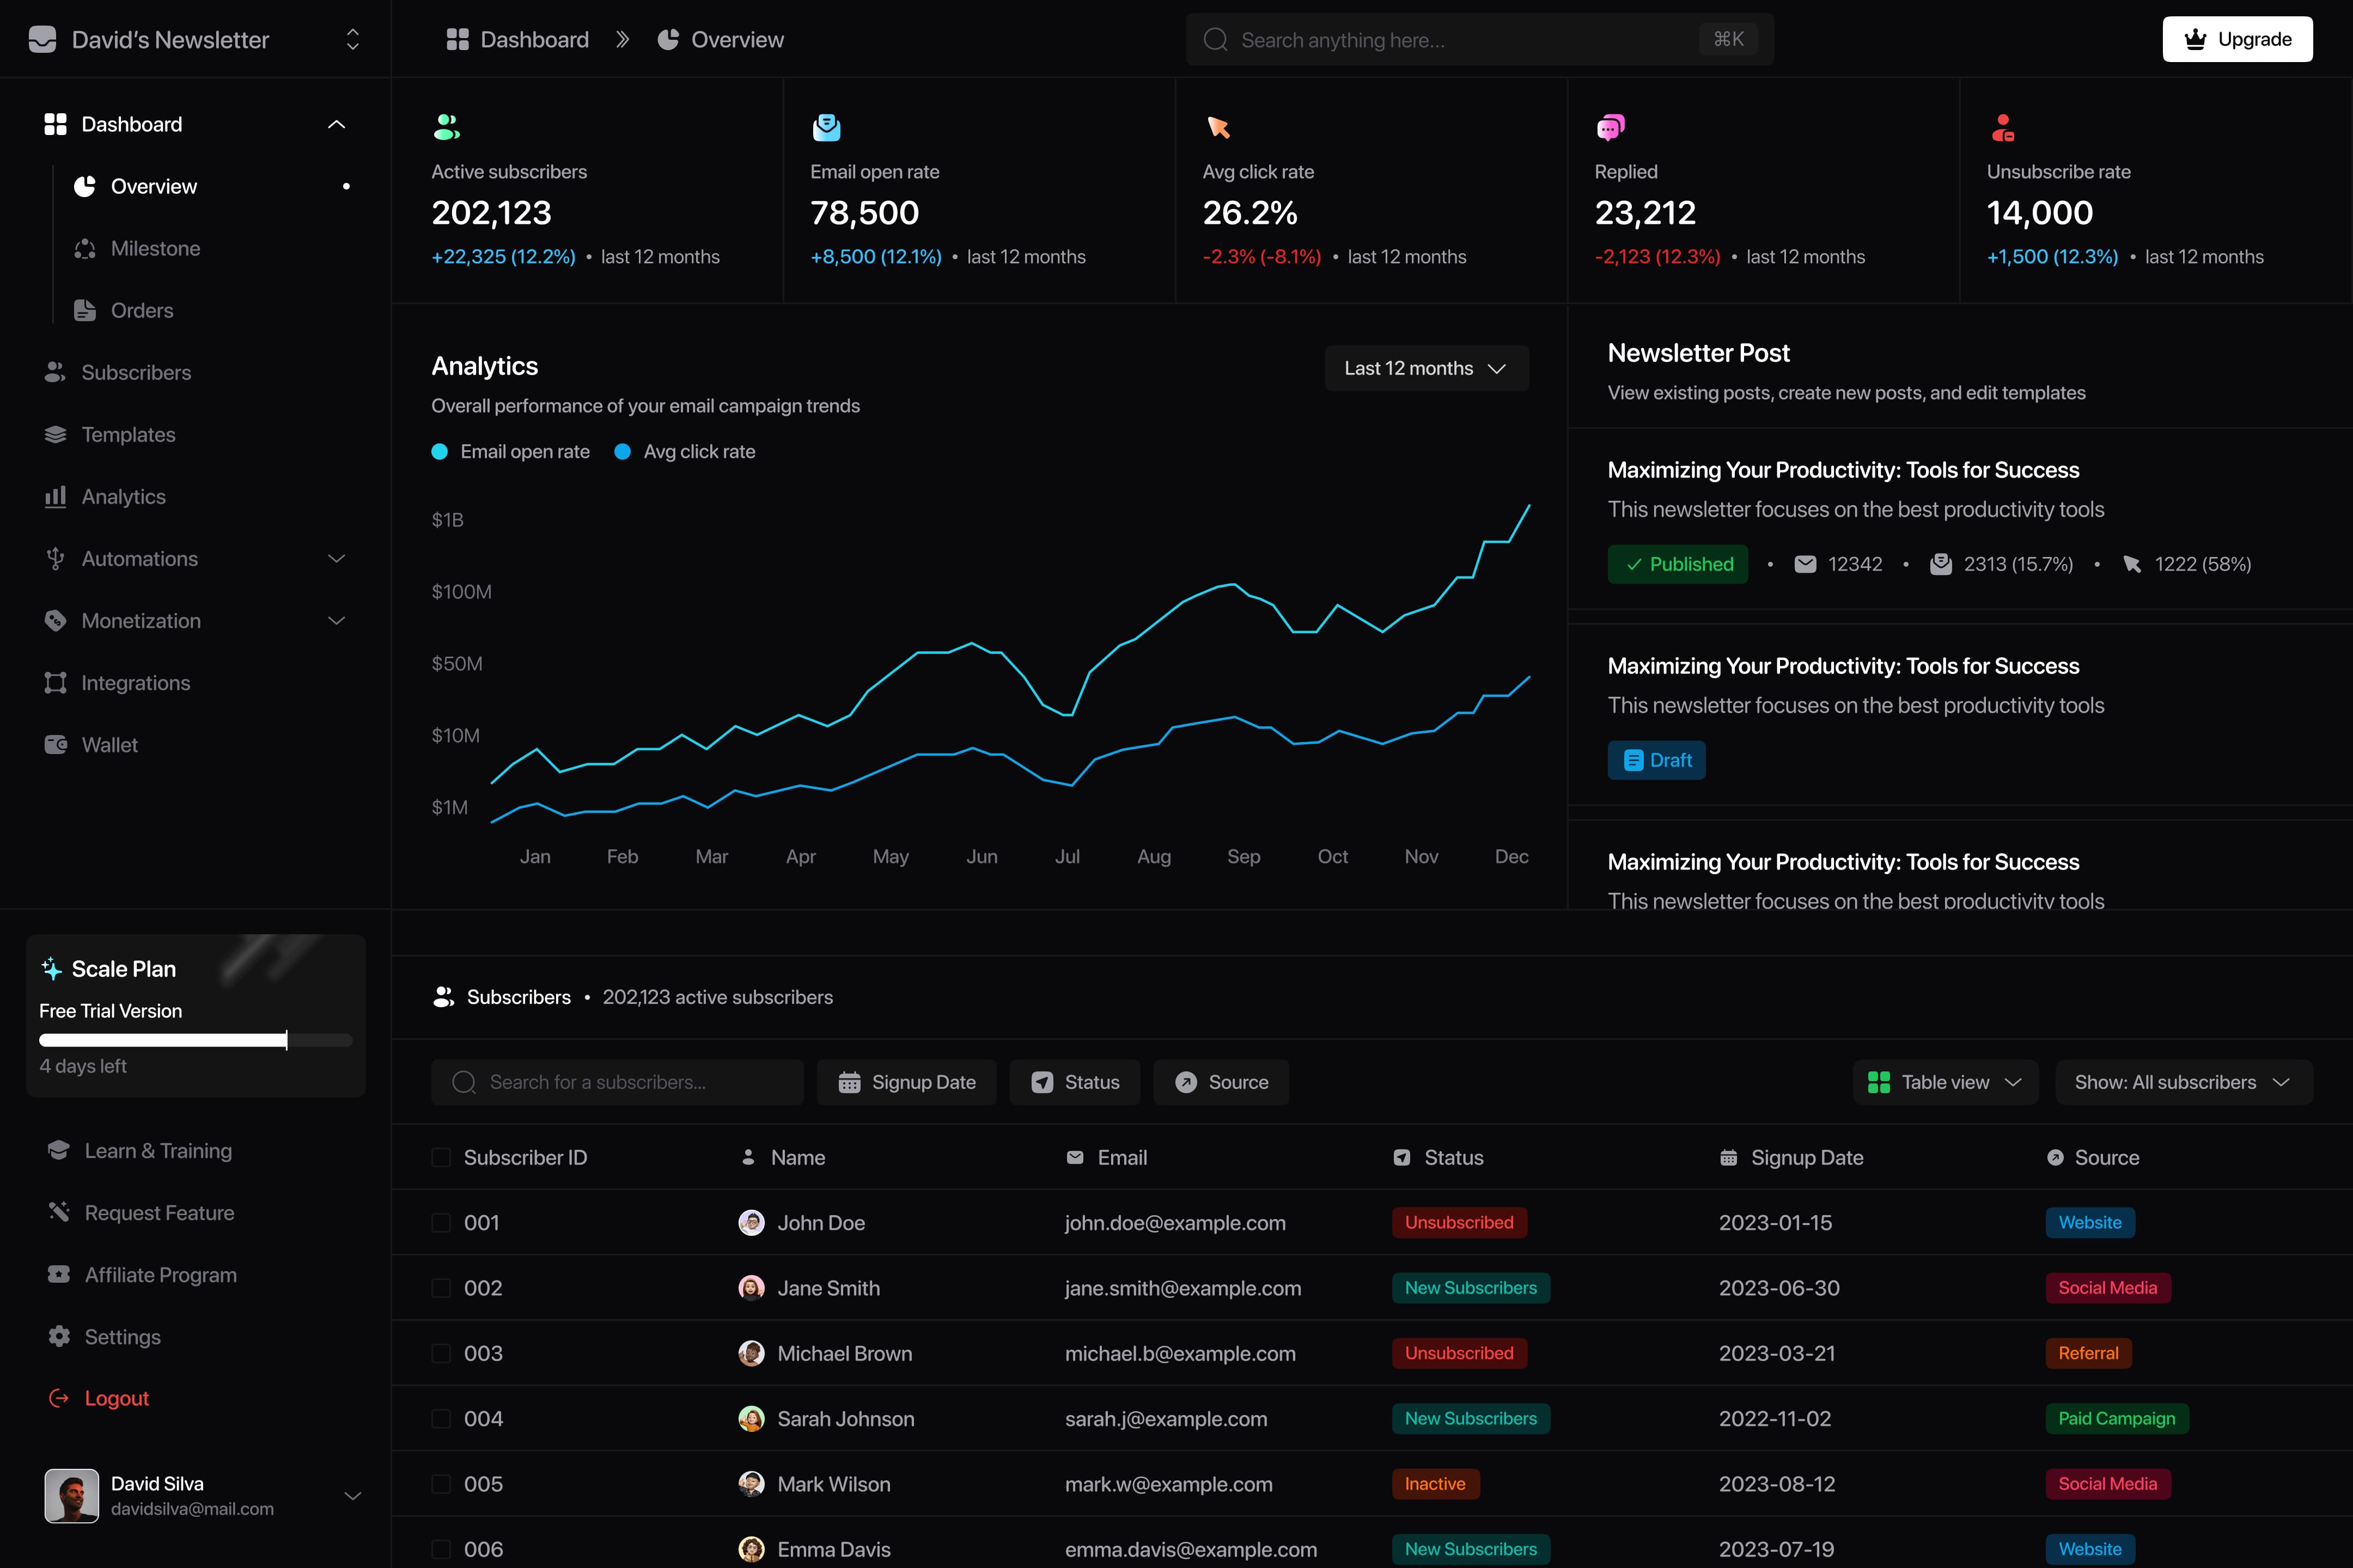Click the Active subscribers people icon

(x=446, y=127)
